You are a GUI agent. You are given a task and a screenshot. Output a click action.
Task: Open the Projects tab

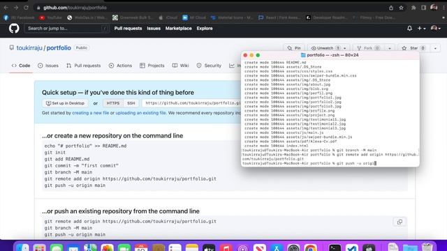(x=152, y=66)
